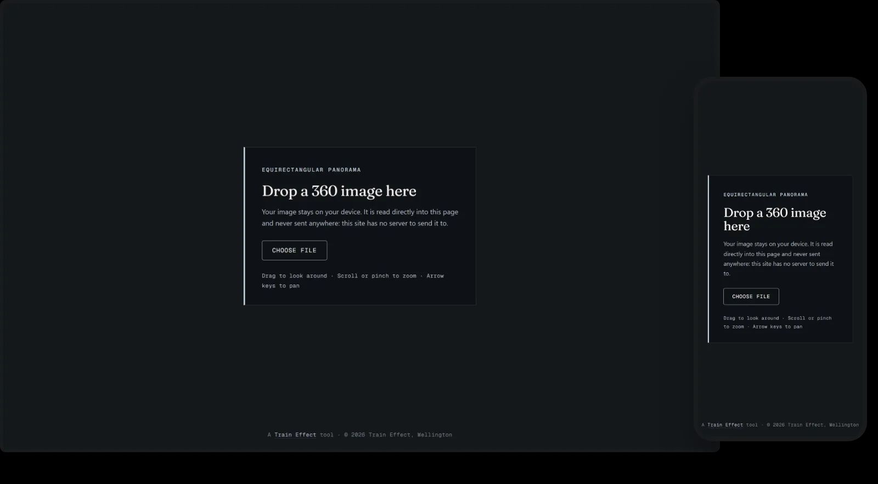The image size is (878, 484).
Task: Open Train Effect link in mobile footer
Action: coord(725,425)
